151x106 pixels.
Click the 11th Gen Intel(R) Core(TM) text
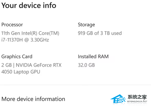30,33
